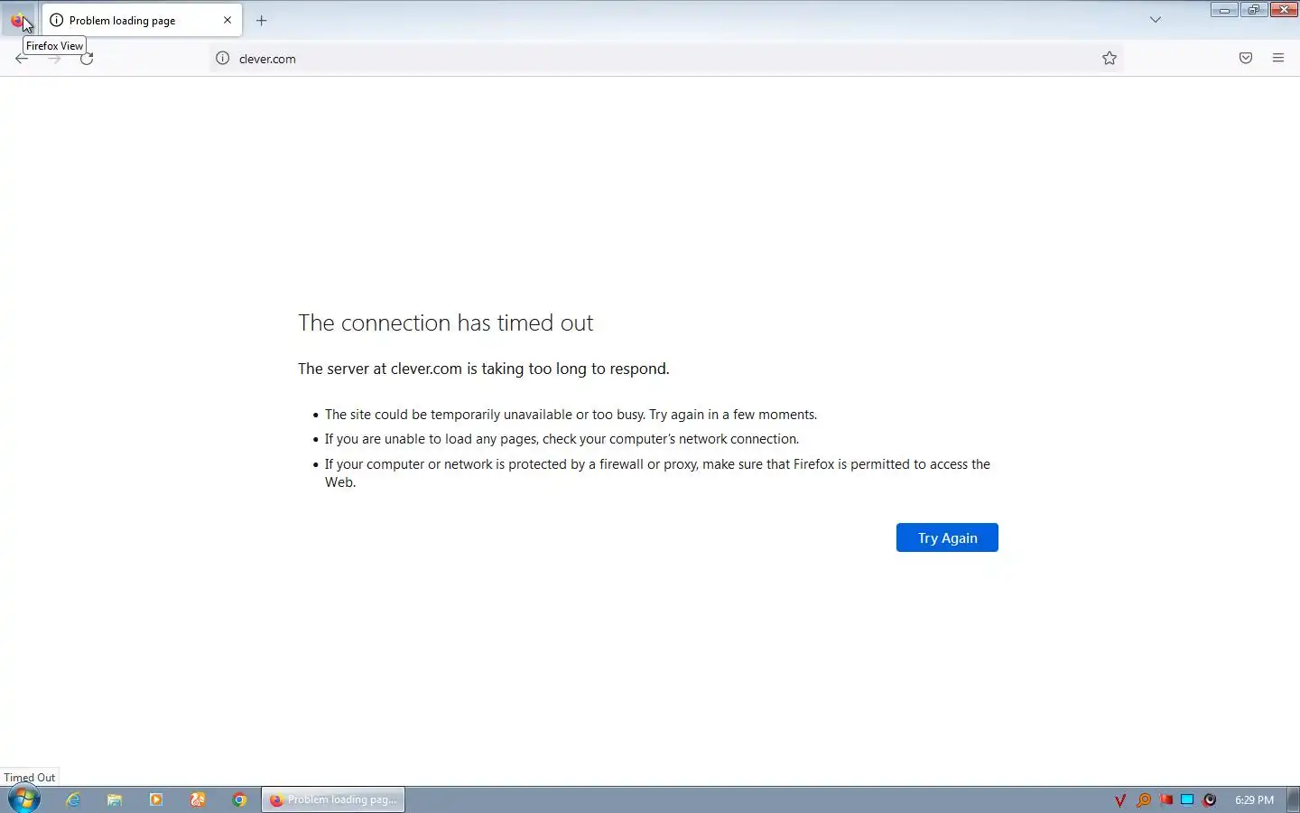Open Firefox View
Image resolution: width=1300 pixels, height=813 pixels.
18,20
